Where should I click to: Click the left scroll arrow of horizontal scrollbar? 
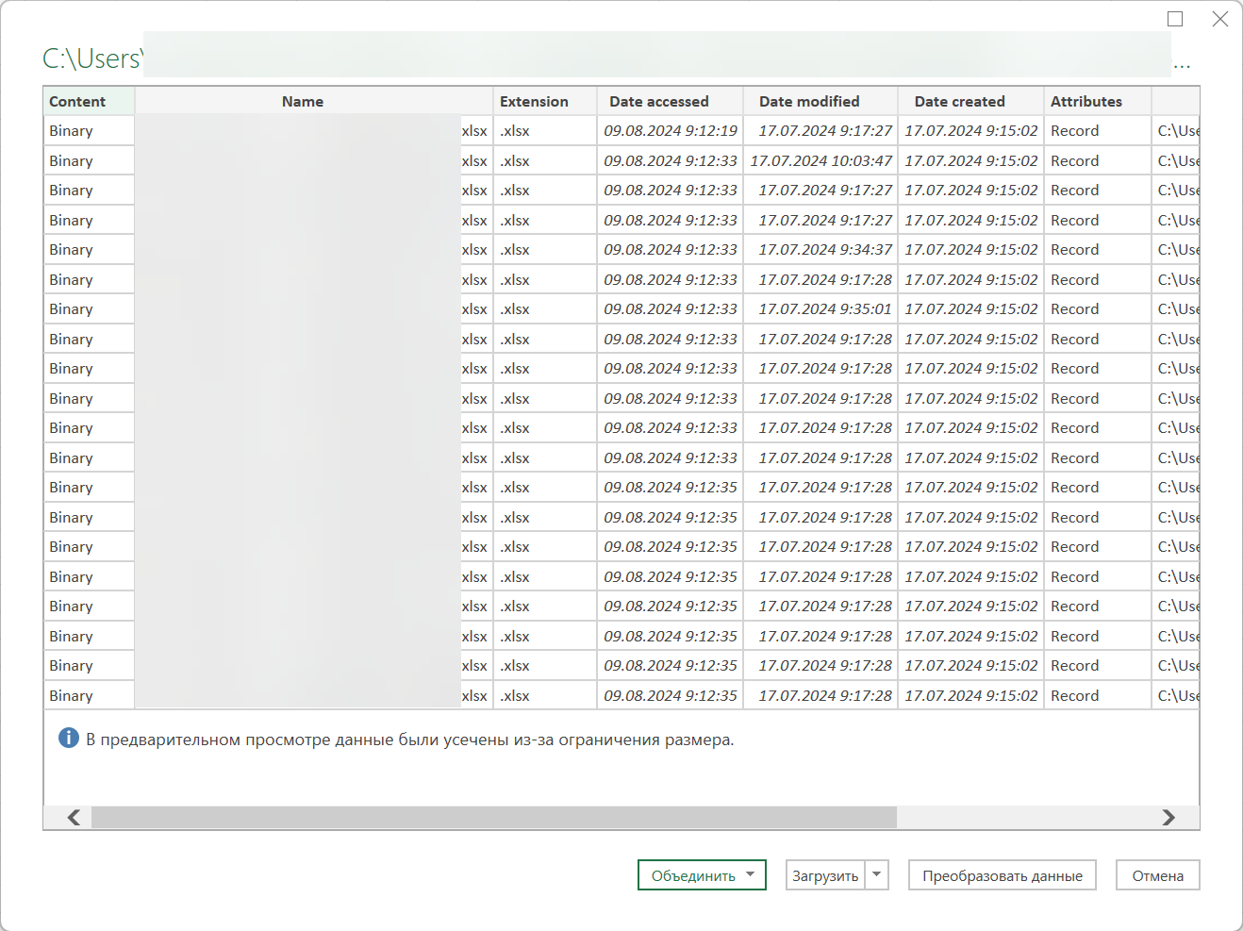[74, 817]
